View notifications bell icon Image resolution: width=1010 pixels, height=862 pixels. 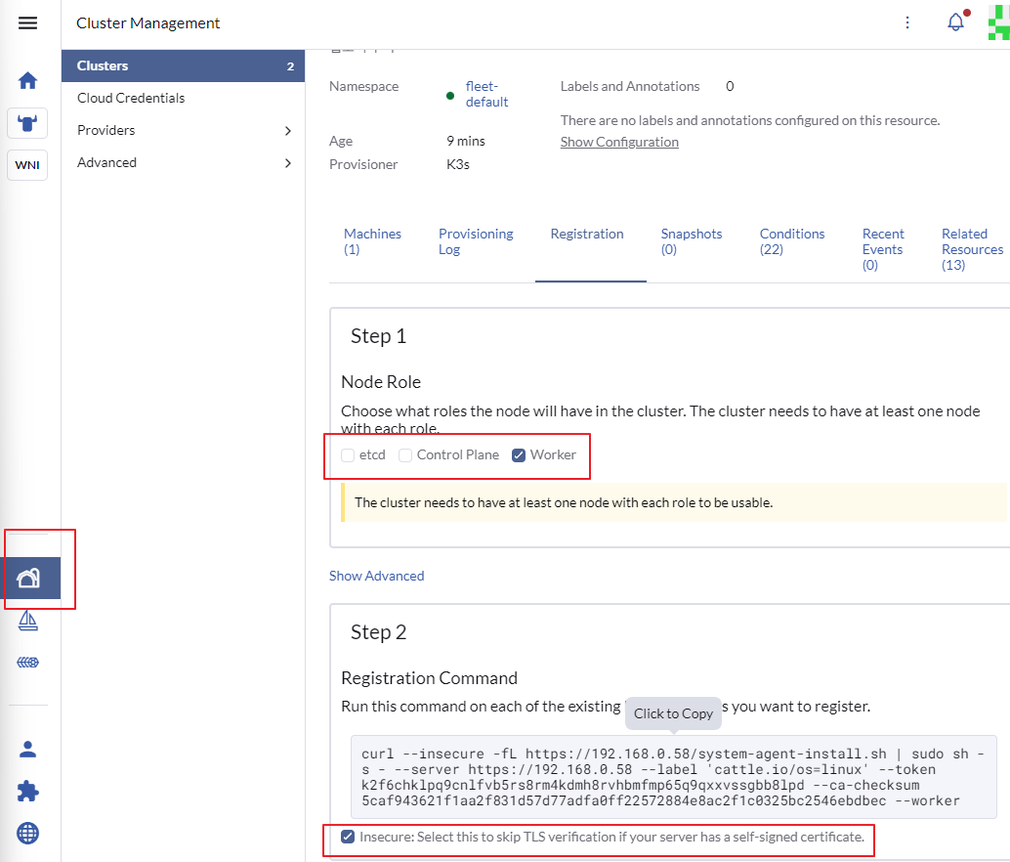click(x=955, y=22)
